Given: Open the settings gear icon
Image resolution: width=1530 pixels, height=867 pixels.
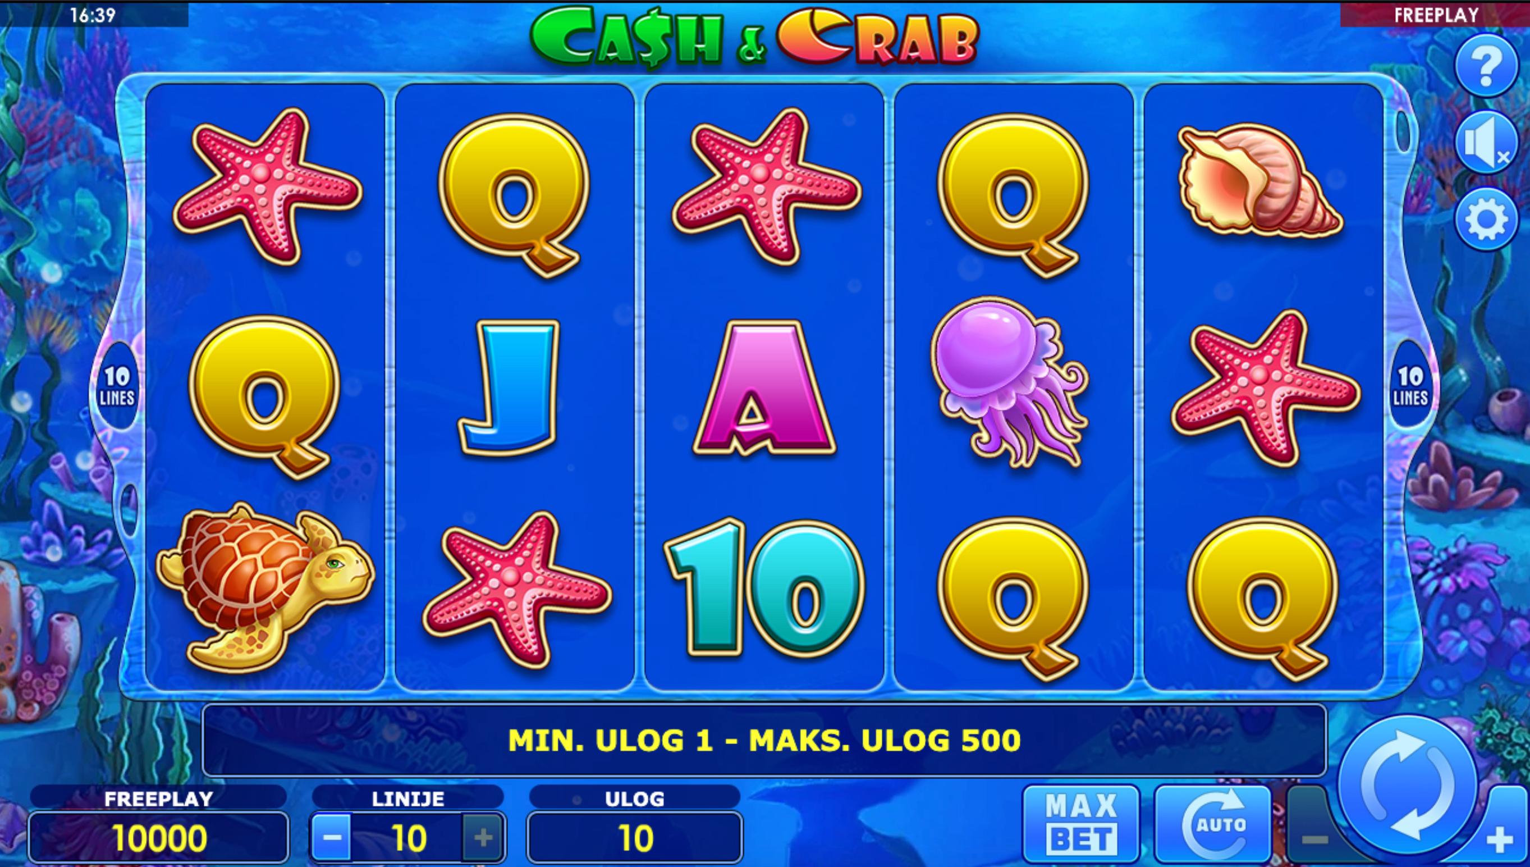Looking at the screenshot, I should tap(1486, 219).
